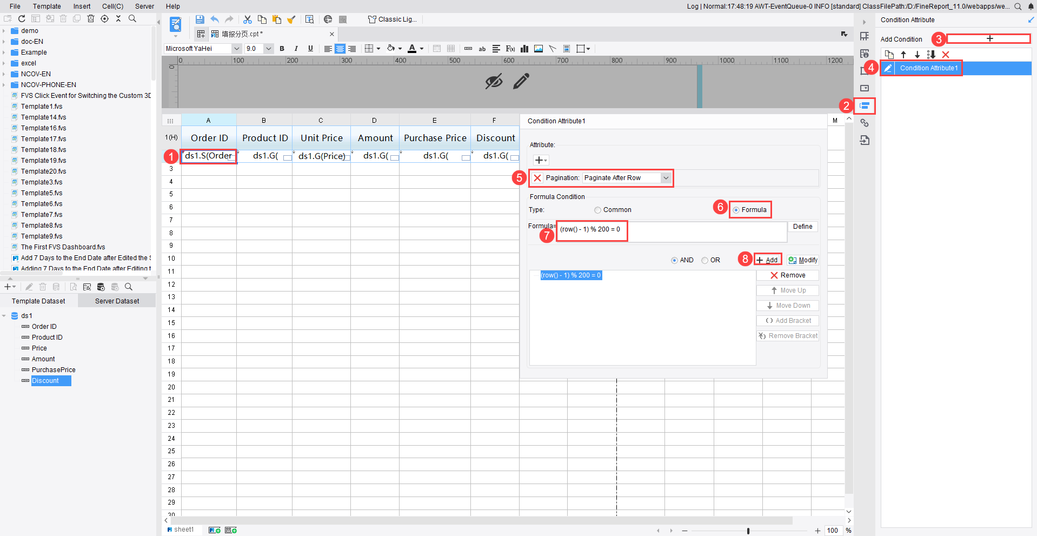The height and width of the screenshot is (536, 1037).
Task: Select the Formula type radio button
Action: 736,210
